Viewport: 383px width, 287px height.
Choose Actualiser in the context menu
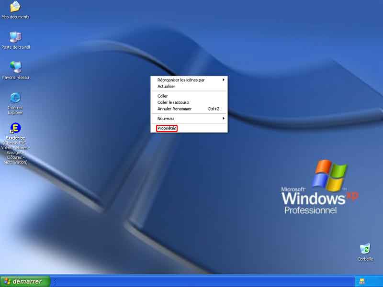[x=189, y=86]
